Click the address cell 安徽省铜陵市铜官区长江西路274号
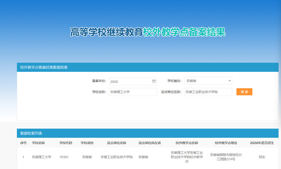Viewport: 281px width, 169px height. [226, 157]
